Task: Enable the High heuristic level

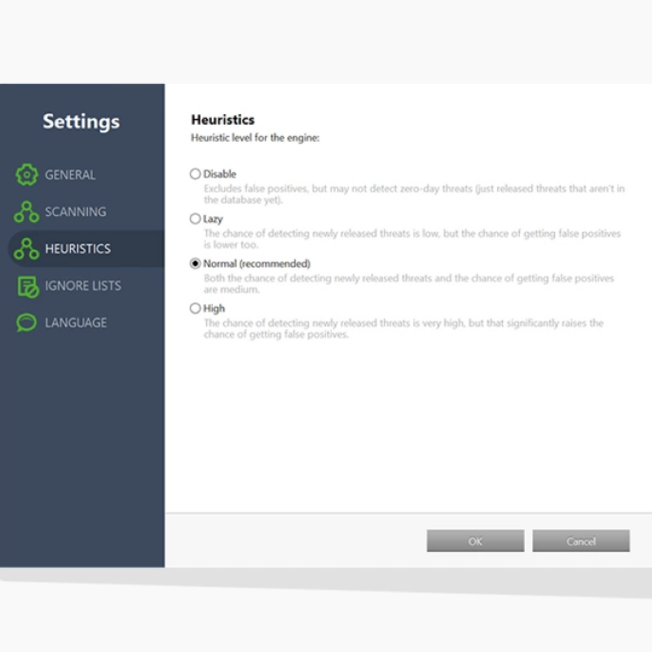Action: click(196, 308)
